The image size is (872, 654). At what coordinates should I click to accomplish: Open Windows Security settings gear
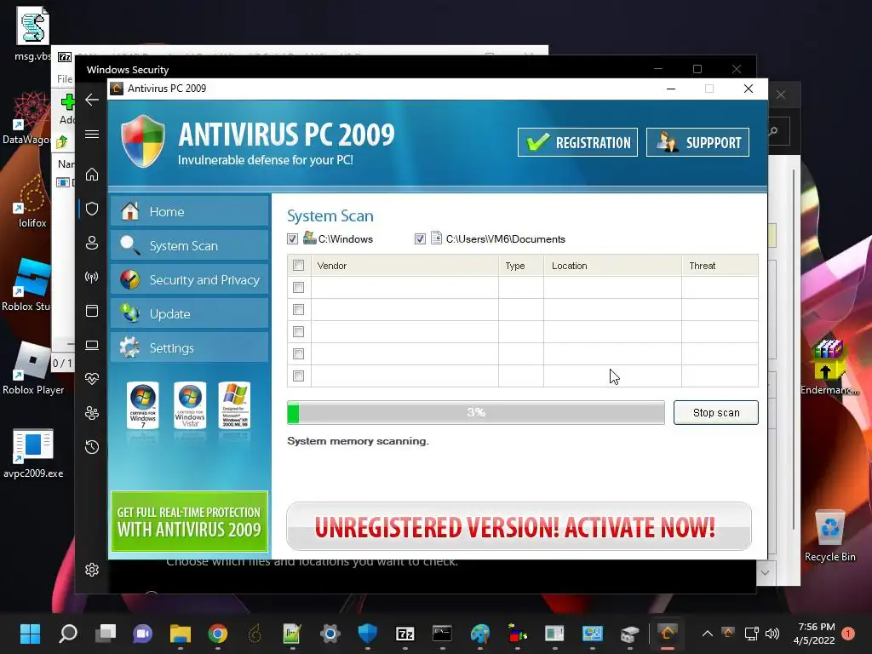[x=92, y=570]
